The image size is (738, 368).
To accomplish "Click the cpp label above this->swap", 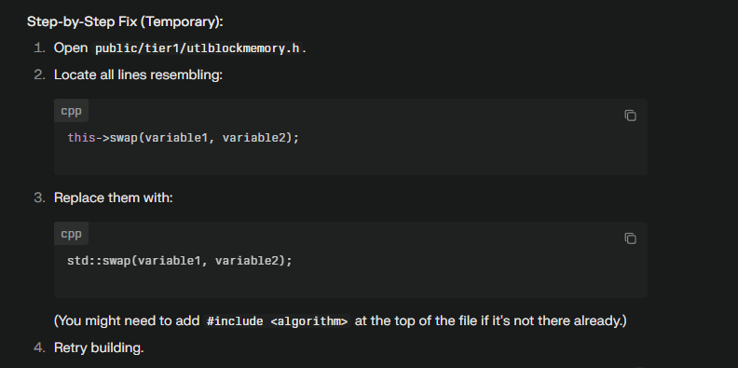I will click(x=71, y=111).
